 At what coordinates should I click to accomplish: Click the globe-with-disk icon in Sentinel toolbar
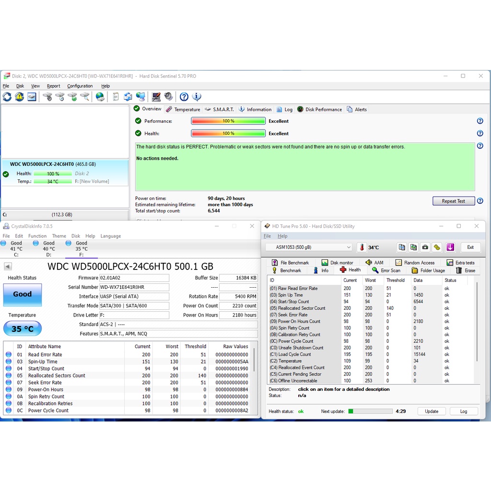click(x=100, y=97)
